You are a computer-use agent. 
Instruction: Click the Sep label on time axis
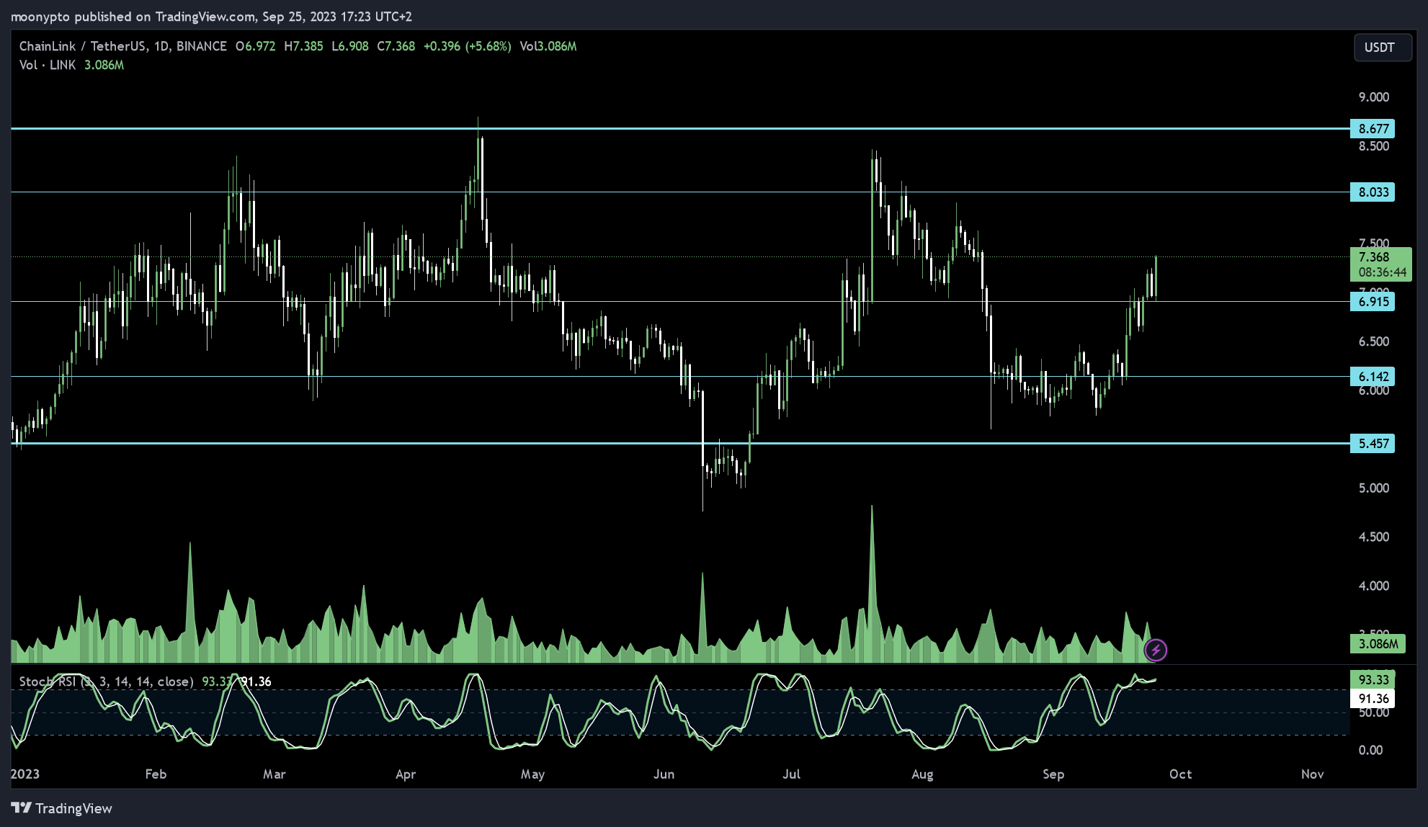(x=1053, y=774)
